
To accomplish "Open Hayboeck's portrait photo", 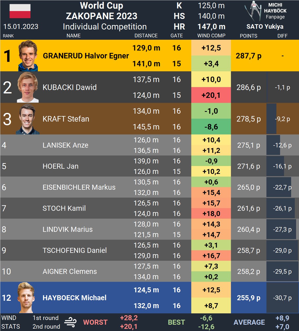I will pyautogui.click(x=26, y=298).
